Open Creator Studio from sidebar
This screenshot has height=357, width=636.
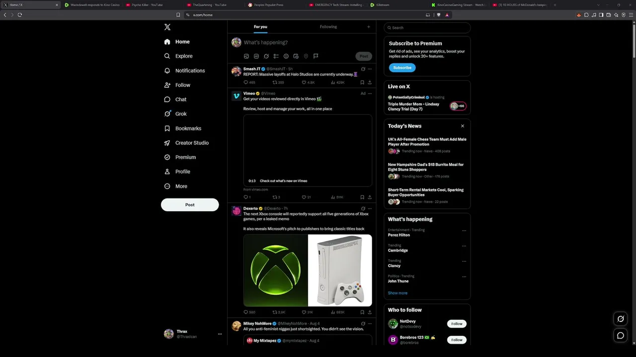point(186,143)
